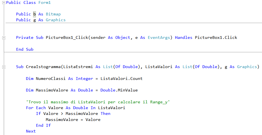The image size is (262, 135).
Task: Click the Handles keyword
Action: [x=184, y=37]
